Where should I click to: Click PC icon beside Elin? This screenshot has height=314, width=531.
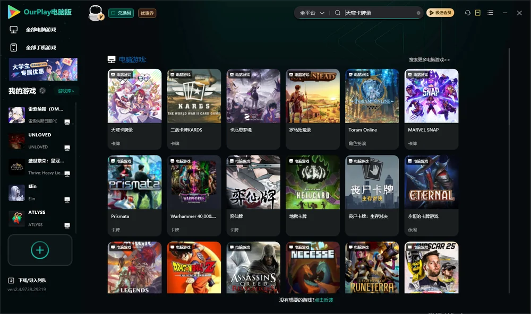[x=67, y=199]
